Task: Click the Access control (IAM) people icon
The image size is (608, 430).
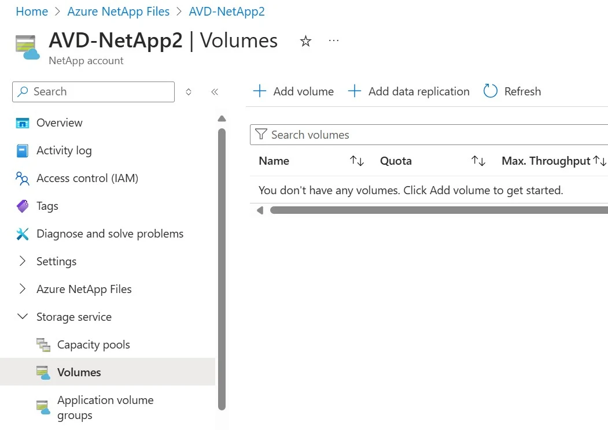Action: (23, 179)
